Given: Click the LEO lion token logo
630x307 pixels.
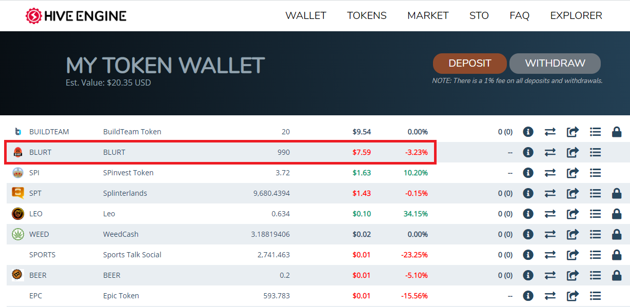Looking at the screenshot, I should (x=18, y=214).
